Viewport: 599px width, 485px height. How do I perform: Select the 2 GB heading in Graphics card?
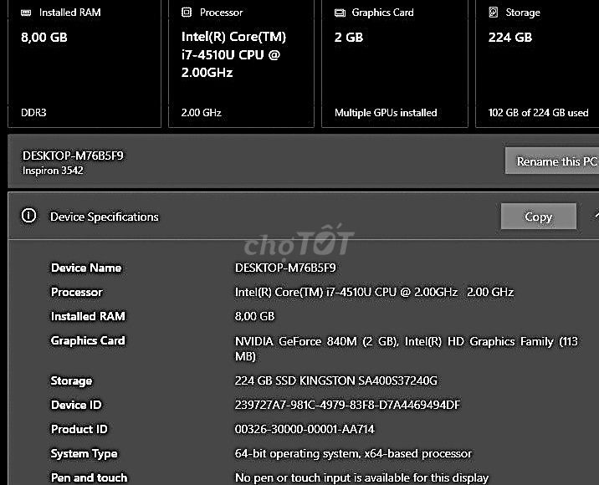[349, 38]
